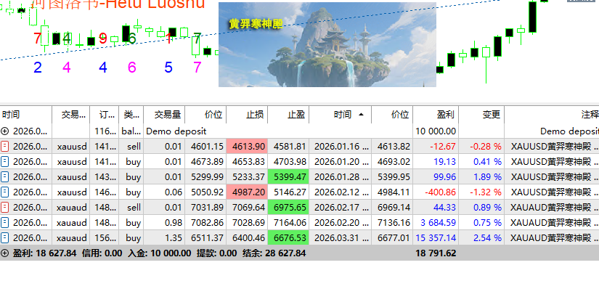Select total profit 18 791.62 in footer
Screen dimensions: 599x281
(x=436, y=253)
